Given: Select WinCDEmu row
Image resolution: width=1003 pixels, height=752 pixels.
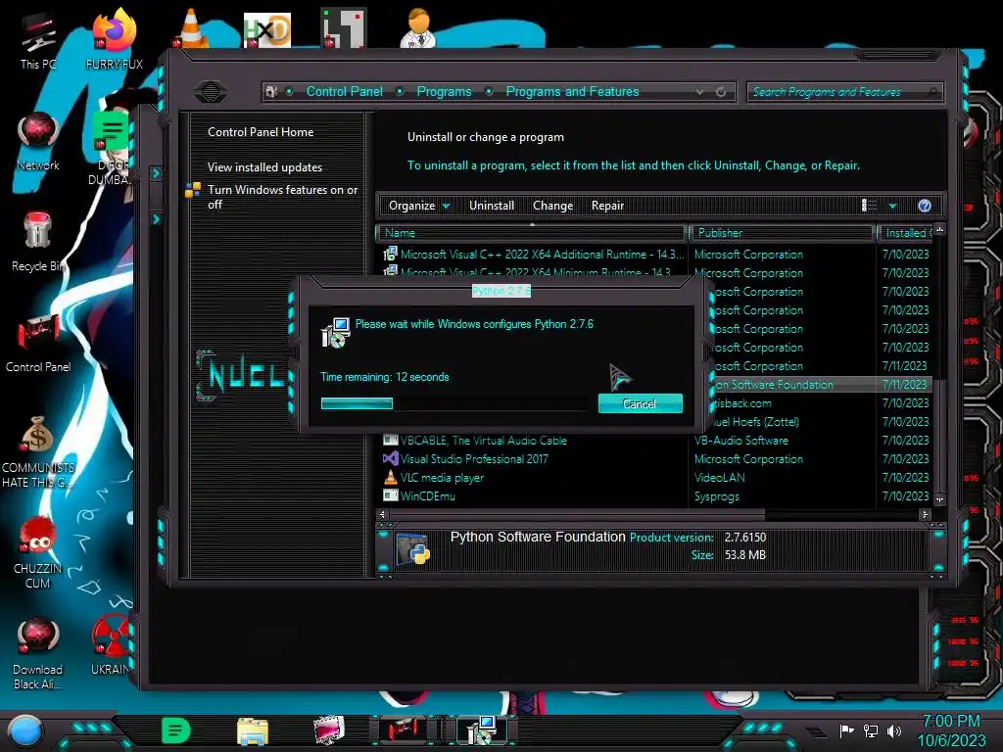Looking at the screenshot, I should tap(656, 495).
